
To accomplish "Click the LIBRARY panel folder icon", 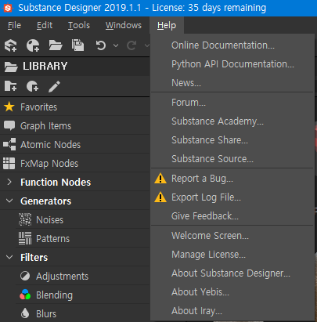I will (x=11, y=67).
